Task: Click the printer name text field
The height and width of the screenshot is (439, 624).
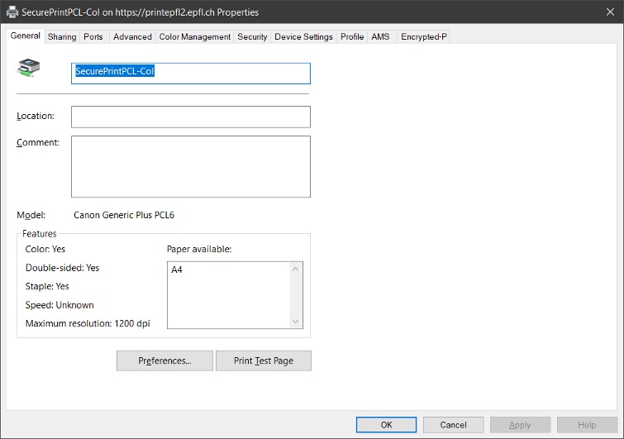Action: coord(190,73)
